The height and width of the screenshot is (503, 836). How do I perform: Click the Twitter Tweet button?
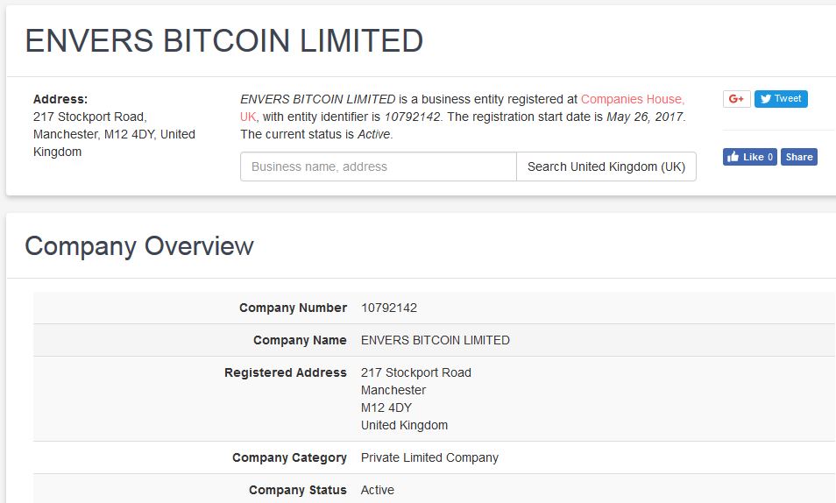point(781,99)
